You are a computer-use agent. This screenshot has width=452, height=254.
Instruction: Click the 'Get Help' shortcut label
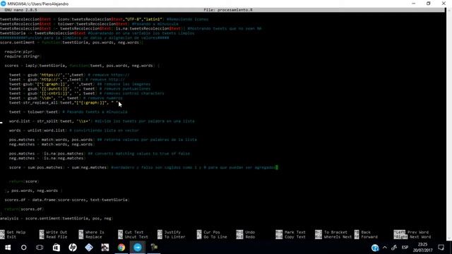coord(16,232)
